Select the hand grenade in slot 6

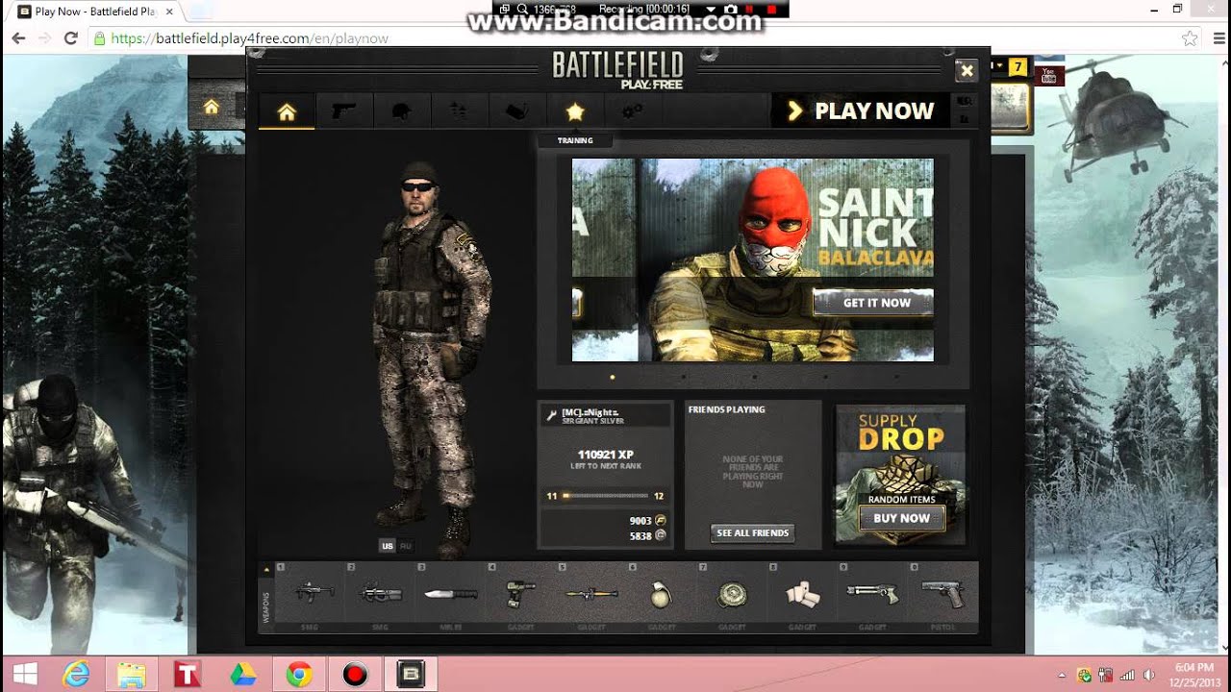[x=662, y=595]
